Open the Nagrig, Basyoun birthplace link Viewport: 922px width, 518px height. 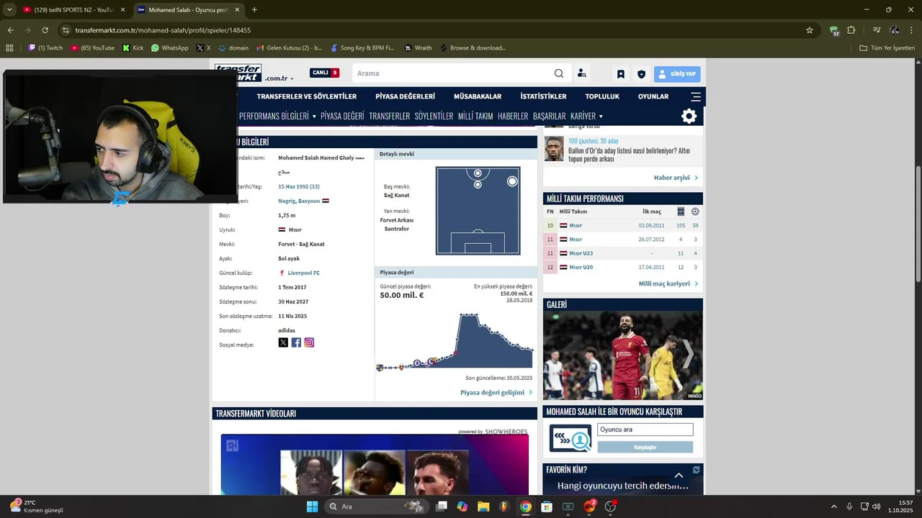299,201
